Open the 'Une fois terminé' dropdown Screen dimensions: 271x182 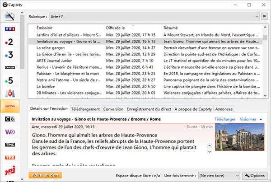coord(219,176)
